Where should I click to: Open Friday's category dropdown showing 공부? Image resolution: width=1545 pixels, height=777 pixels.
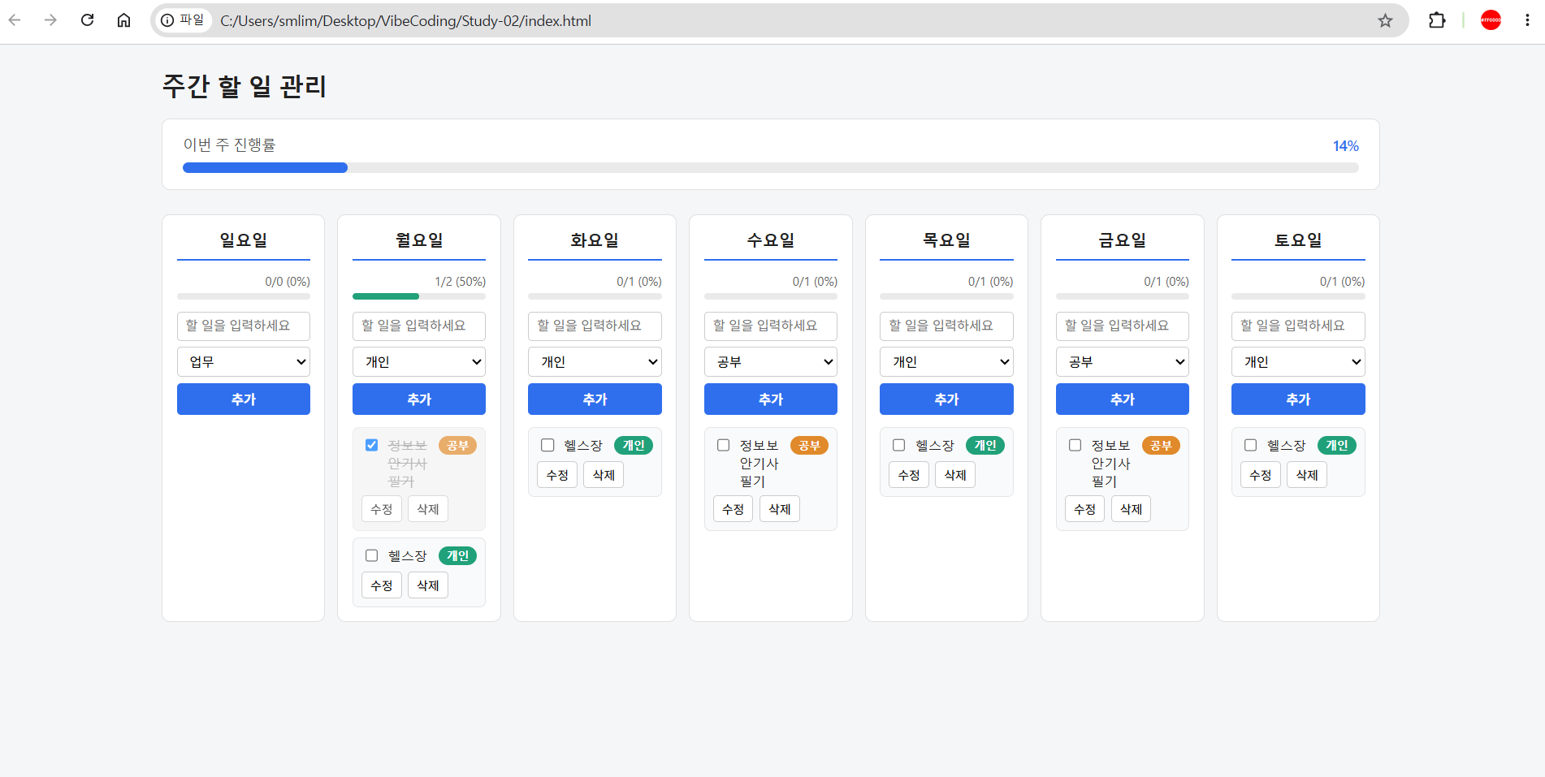(x=1123, y=362)
